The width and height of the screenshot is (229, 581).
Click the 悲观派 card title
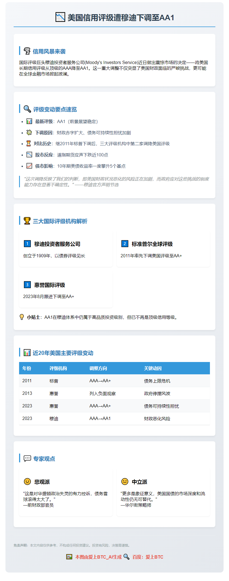tap(42, 482)
